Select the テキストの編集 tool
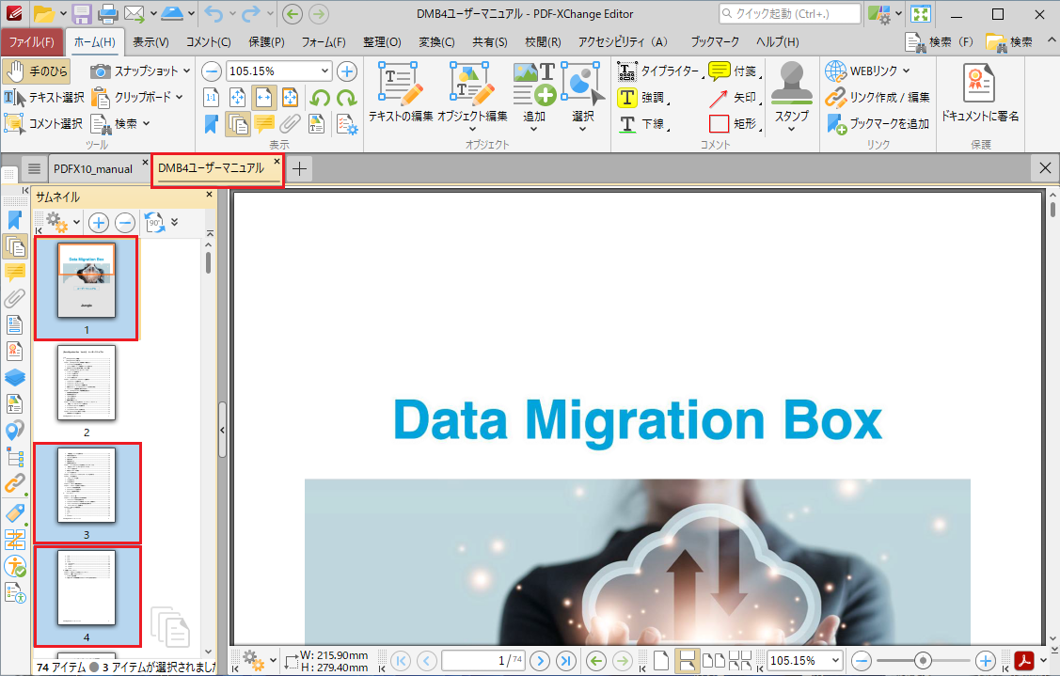 point(401,93)
